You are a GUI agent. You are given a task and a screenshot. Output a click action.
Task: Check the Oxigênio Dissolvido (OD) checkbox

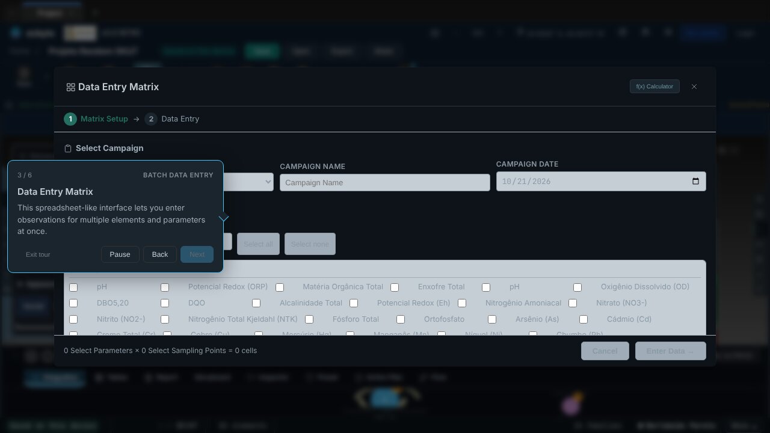tap(577, 287)
